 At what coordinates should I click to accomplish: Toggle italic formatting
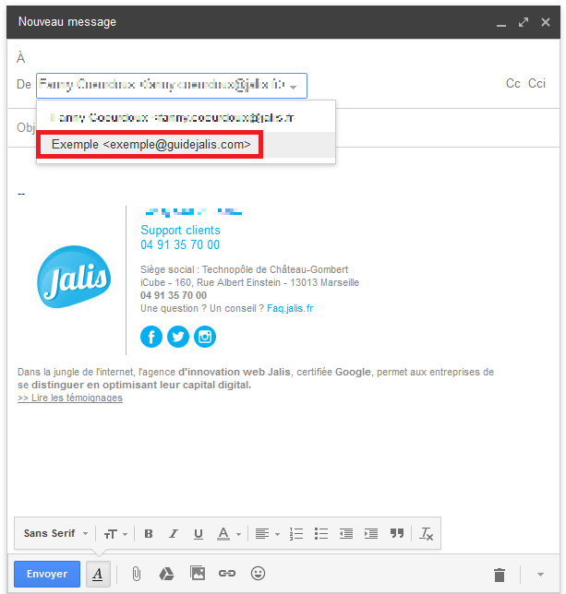[x=173, y=533]
